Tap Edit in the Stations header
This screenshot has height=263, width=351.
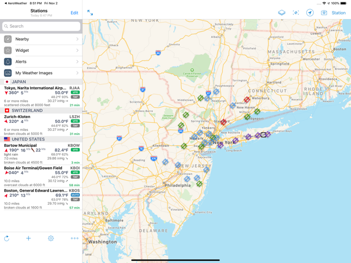(x=74, y=13)
